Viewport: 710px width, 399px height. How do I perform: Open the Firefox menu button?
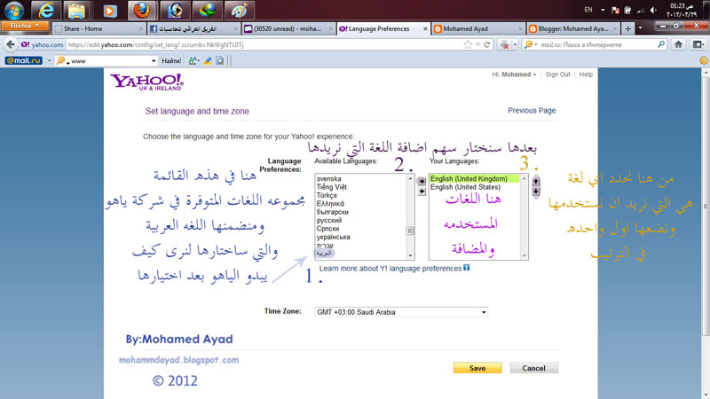point(25,26)
